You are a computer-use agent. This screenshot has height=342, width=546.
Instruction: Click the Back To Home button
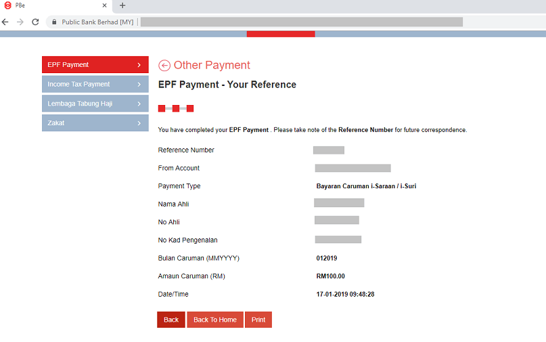pos(215,320)
